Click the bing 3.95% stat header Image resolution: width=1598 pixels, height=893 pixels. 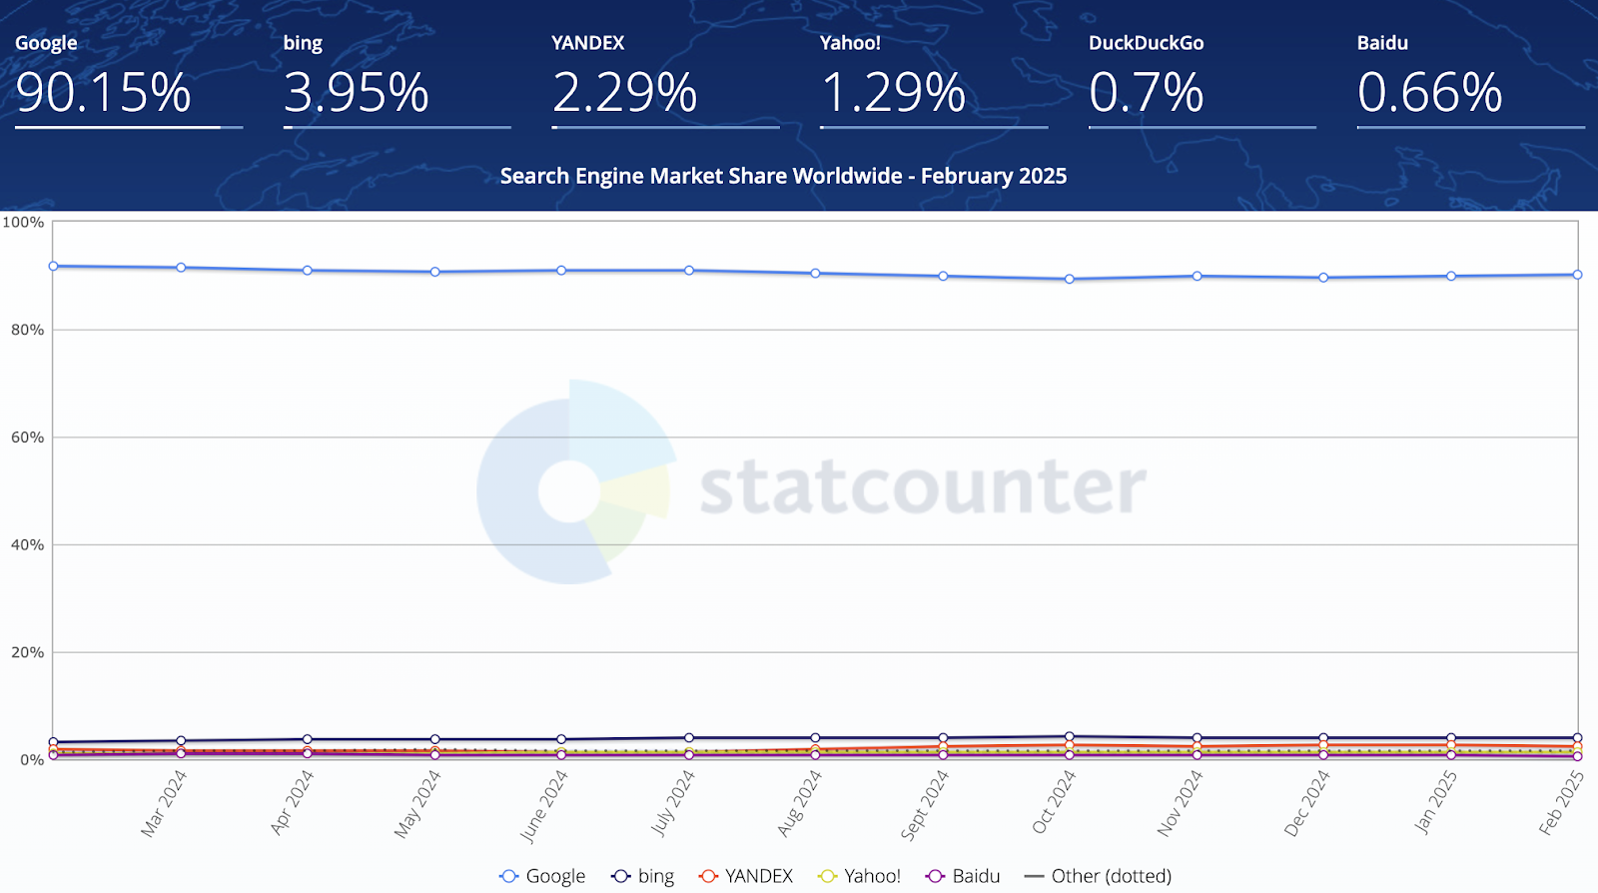coord(397,80)
